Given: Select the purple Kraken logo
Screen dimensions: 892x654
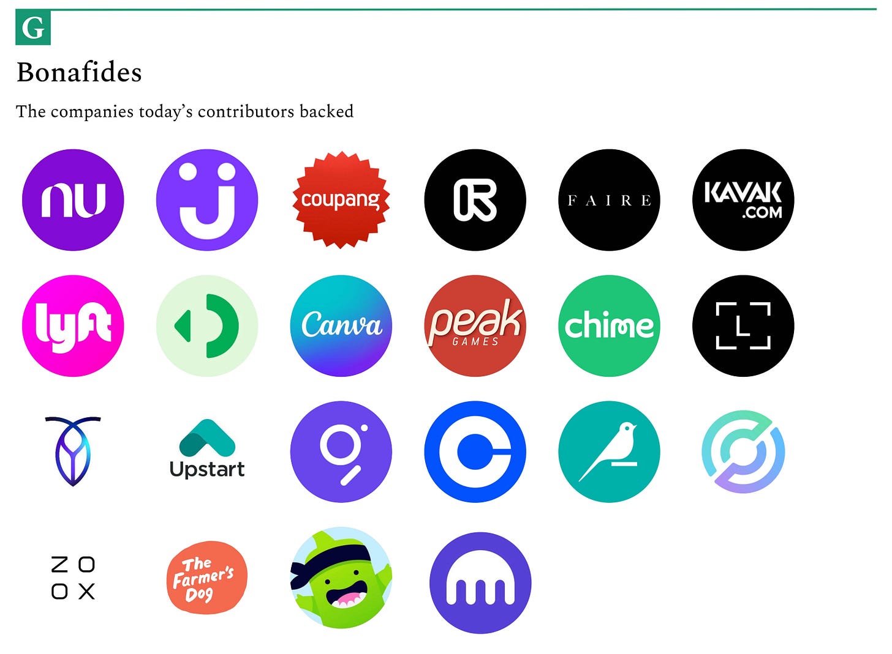Looking at the screenshot, I should pyautogui.click(x=480, y=583).
